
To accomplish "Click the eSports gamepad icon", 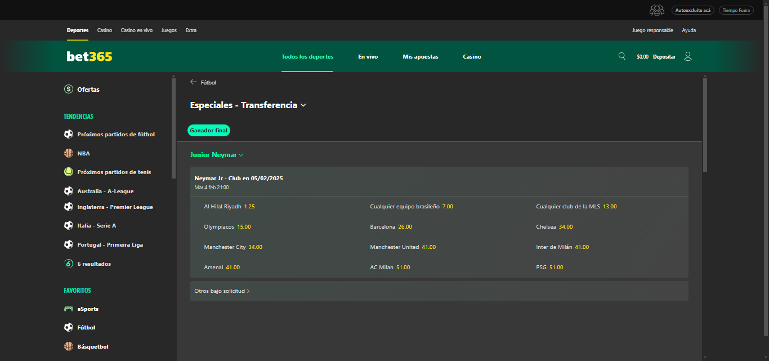I will click(x=69, y=309).
